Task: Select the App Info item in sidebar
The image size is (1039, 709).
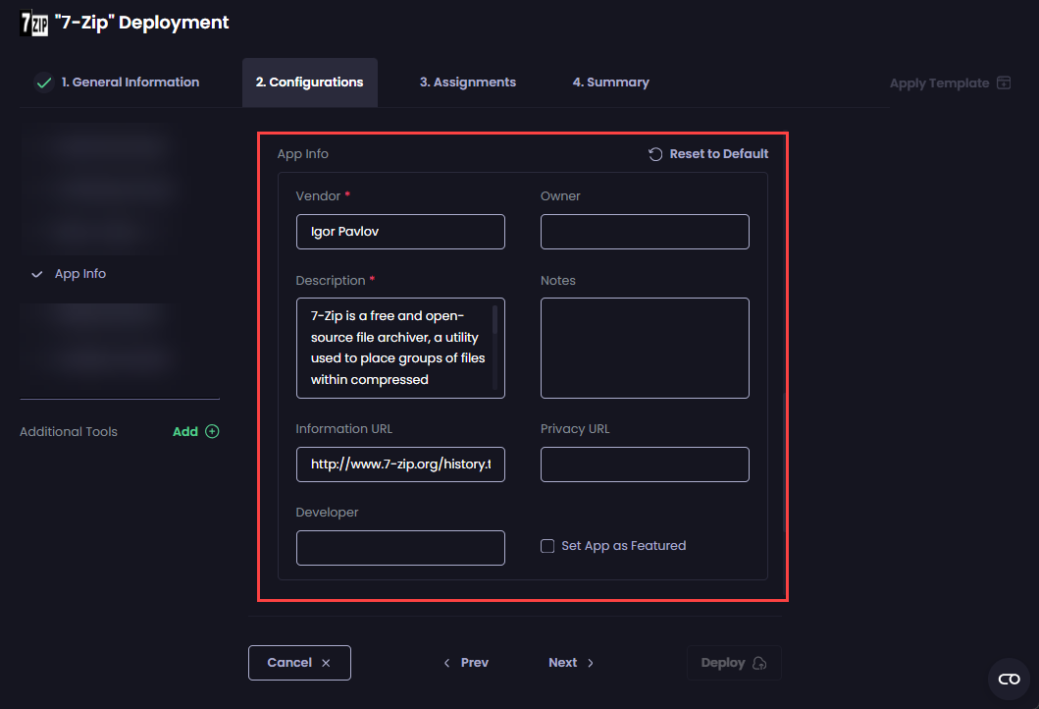Action: tap(79, 273)
